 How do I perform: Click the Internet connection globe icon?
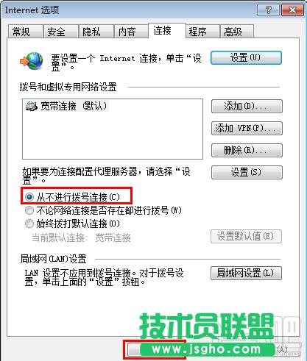(32, 61)
